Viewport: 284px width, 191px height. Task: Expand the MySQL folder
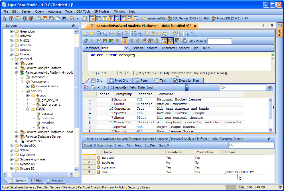pyautogui.click(x=11, y=41)
